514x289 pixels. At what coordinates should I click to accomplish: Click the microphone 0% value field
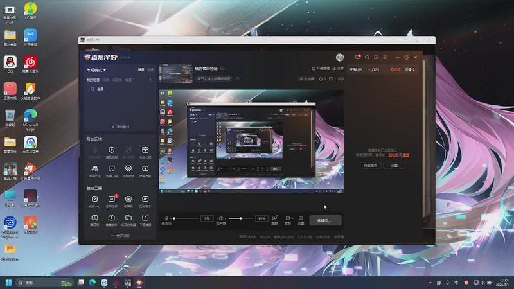207,218
